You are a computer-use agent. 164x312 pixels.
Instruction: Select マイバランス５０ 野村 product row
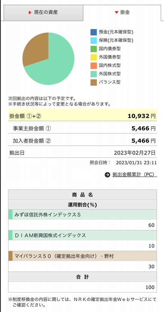click(x=82, y=256)
